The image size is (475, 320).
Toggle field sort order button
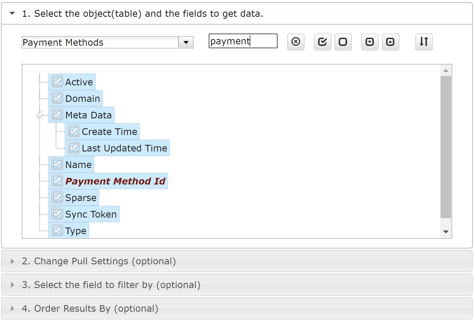click(x=424, y=42)
